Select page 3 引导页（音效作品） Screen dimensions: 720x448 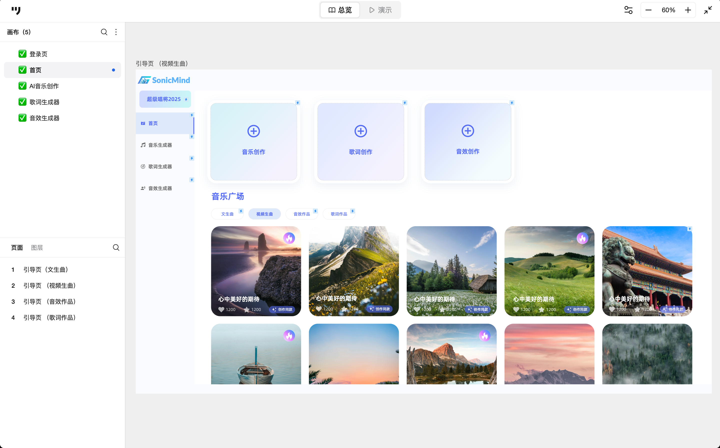(49, 301)
